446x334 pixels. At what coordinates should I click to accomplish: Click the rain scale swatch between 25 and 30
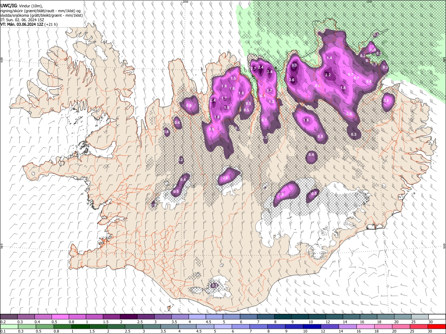(x=420, y=326)
